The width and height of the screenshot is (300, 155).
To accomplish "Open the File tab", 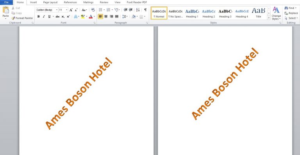I will pos(7,2).
